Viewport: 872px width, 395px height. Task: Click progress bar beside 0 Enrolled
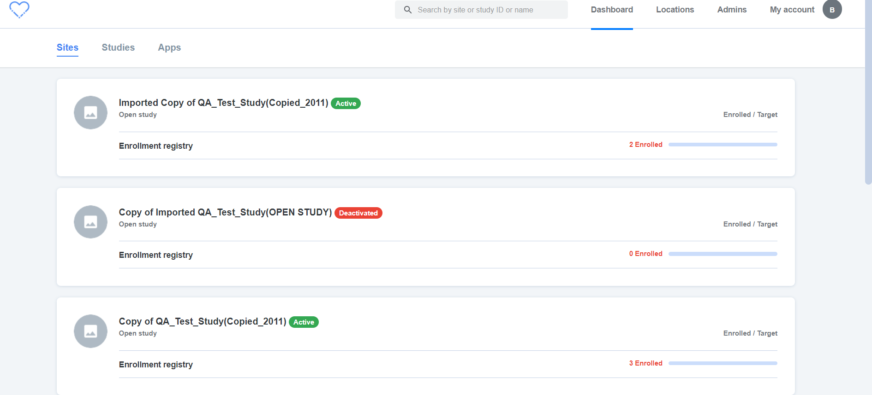point(723,254)
